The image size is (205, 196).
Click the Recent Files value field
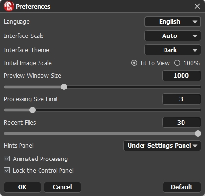182,123
